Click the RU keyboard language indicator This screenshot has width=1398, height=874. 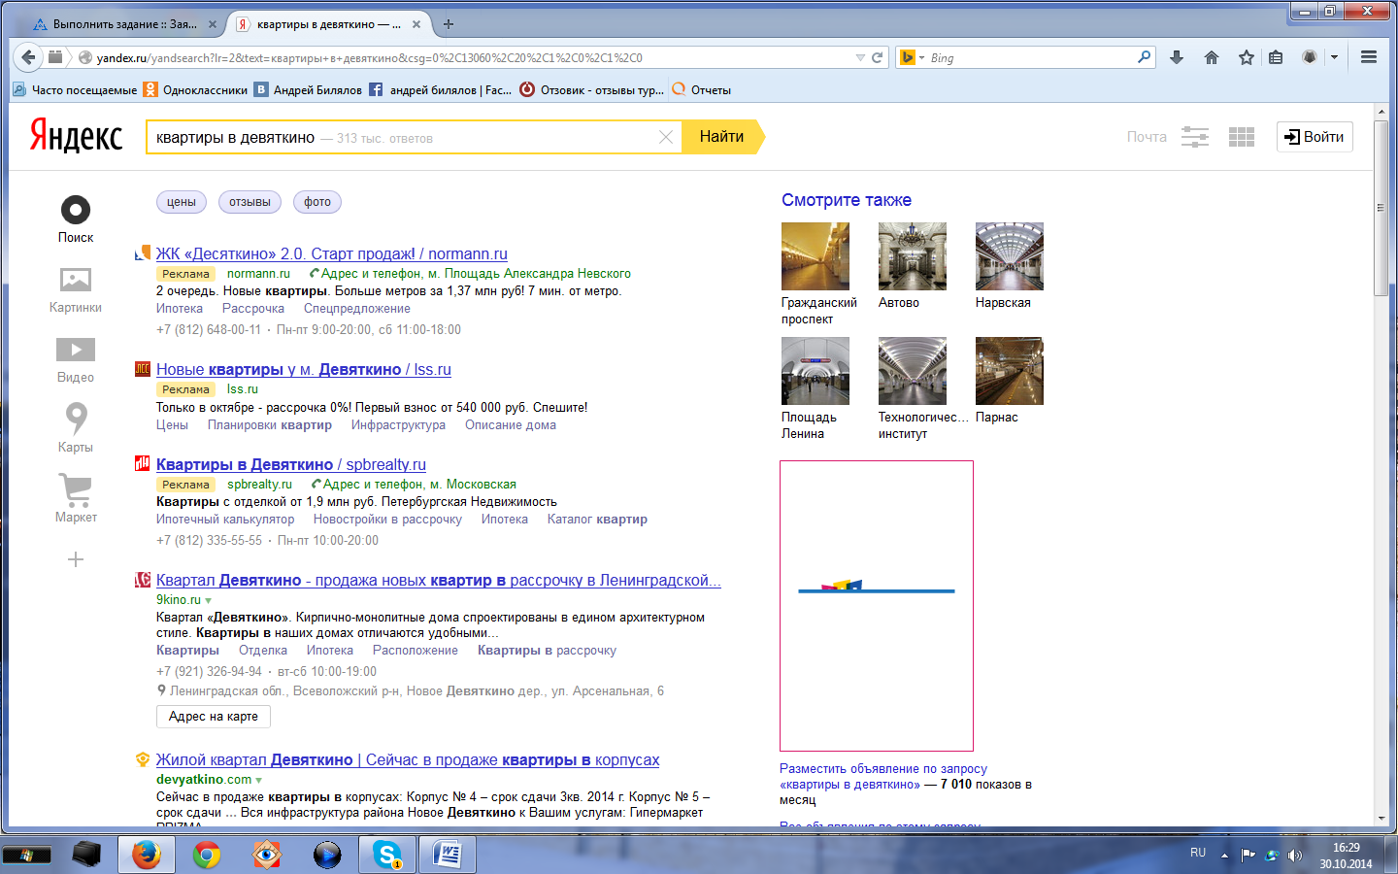pos(1198,853)
